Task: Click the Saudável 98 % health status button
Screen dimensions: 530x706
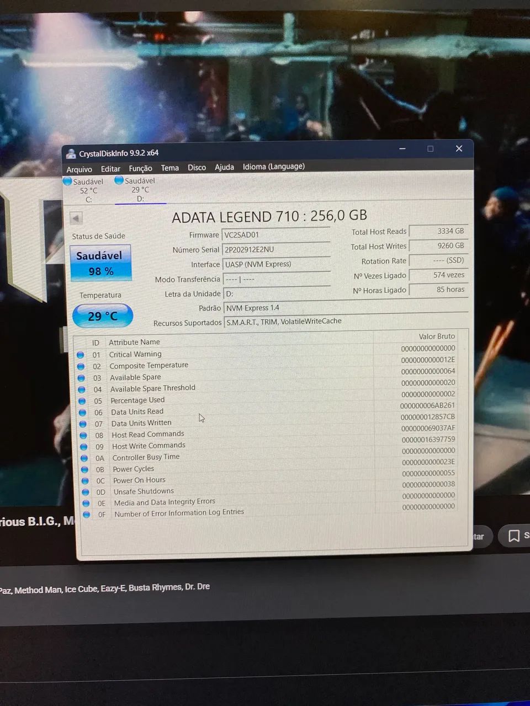Action: (100, 263)
